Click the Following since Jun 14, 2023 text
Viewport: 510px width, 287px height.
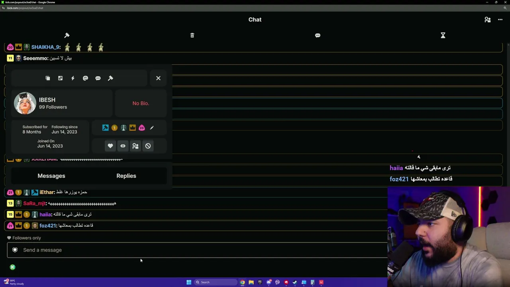65,130
